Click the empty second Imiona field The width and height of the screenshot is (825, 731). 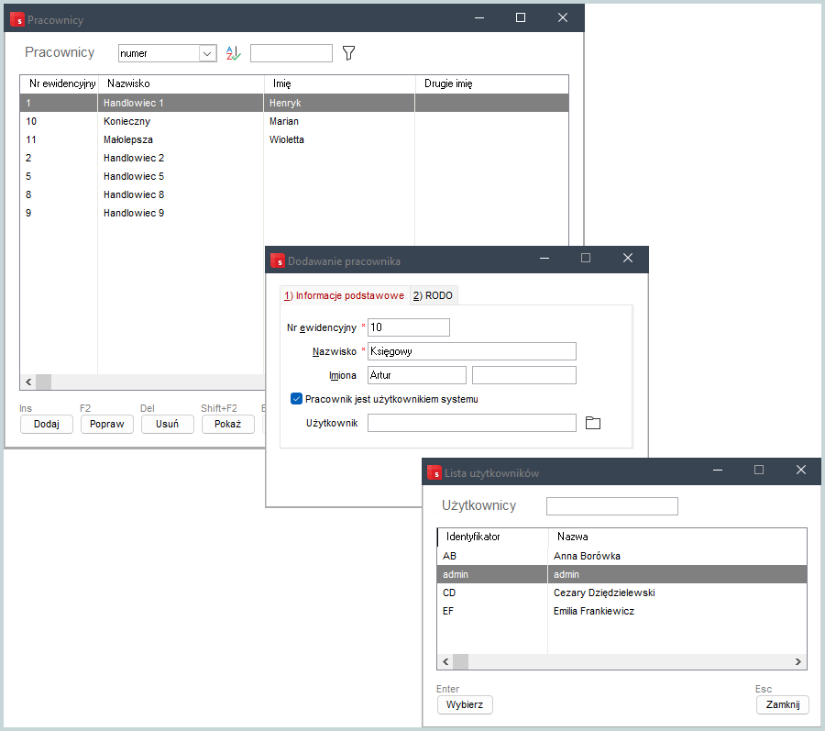click(x=524, y=375)
